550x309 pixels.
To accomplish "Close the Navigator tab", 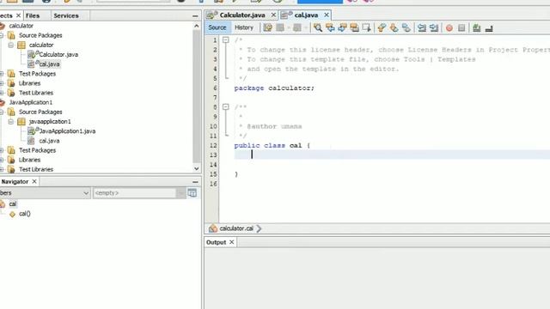I will [34, 181].
